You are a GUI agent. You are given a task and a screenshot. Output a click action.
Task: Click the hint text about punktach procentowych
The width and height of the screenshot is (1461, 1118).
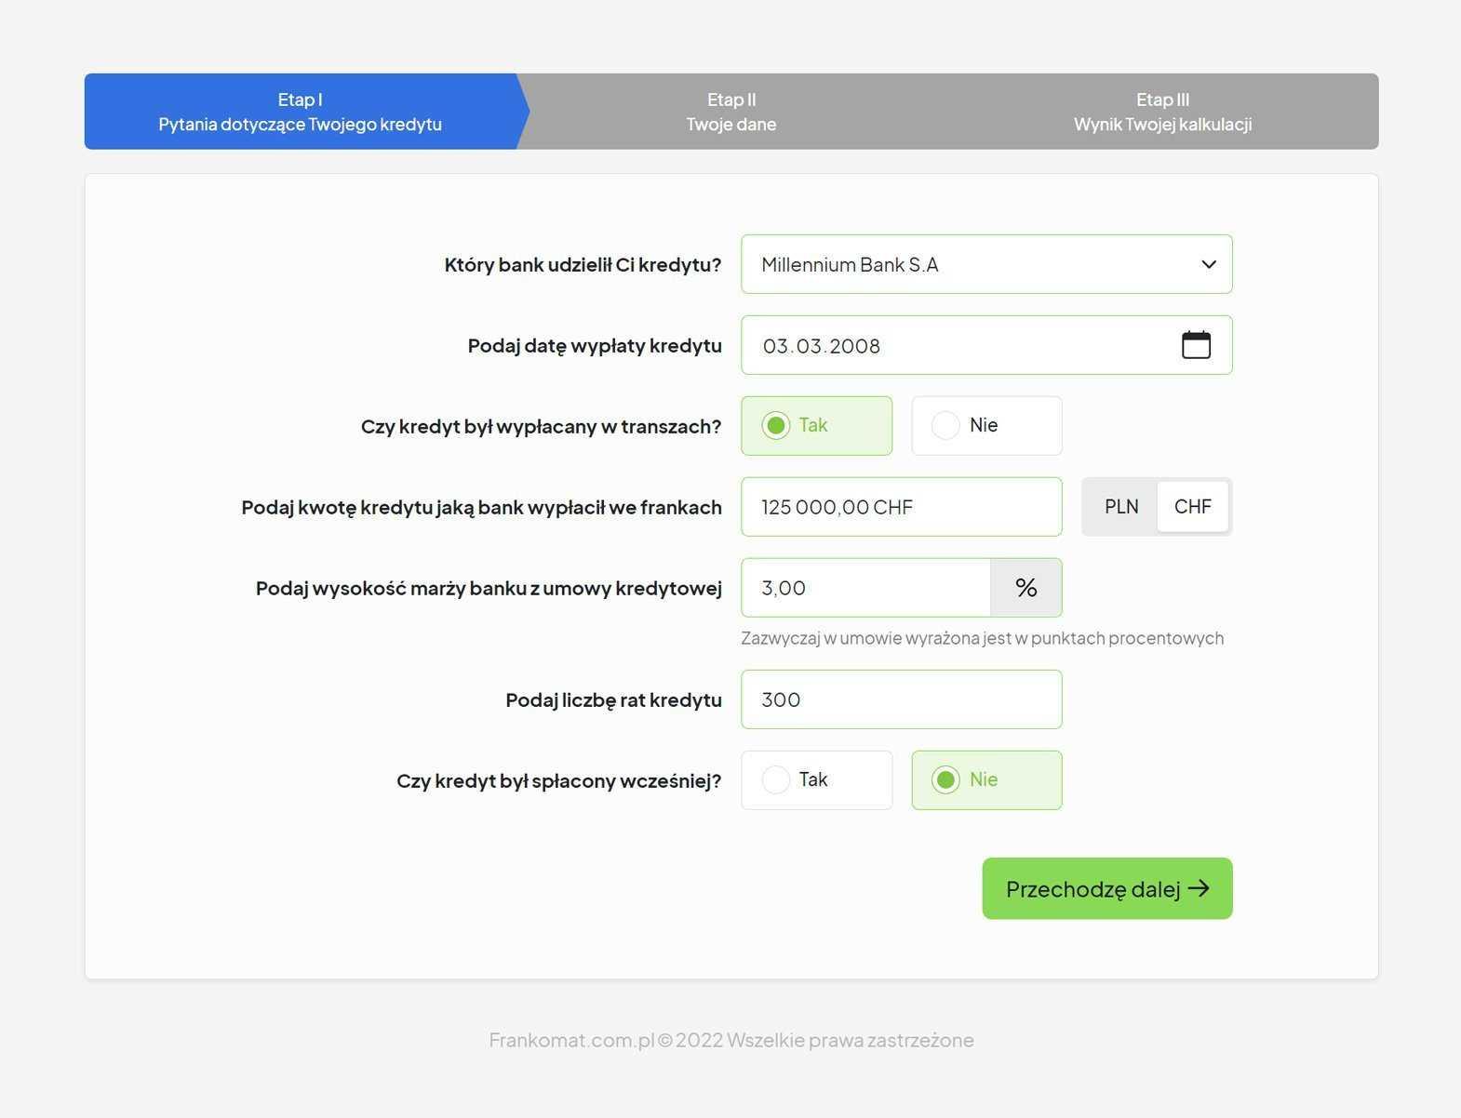982,638
